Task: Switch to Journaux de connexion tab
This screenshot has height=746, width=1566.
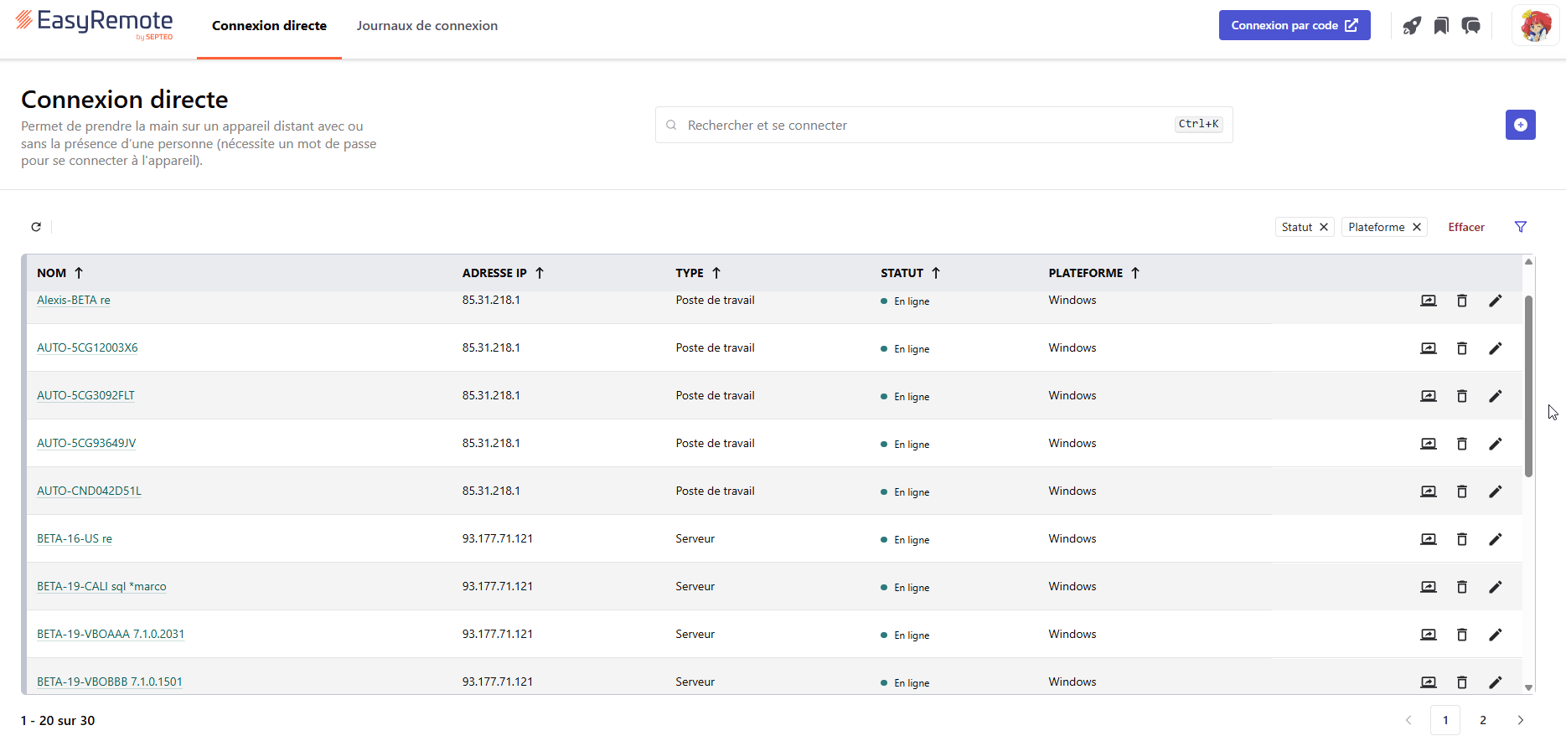Action: click(x=427, y=26)
